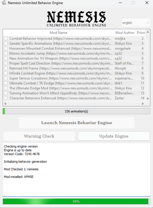
Task: Toggle The Ultimate Dodge Mod checkbox
Action: 6,88
